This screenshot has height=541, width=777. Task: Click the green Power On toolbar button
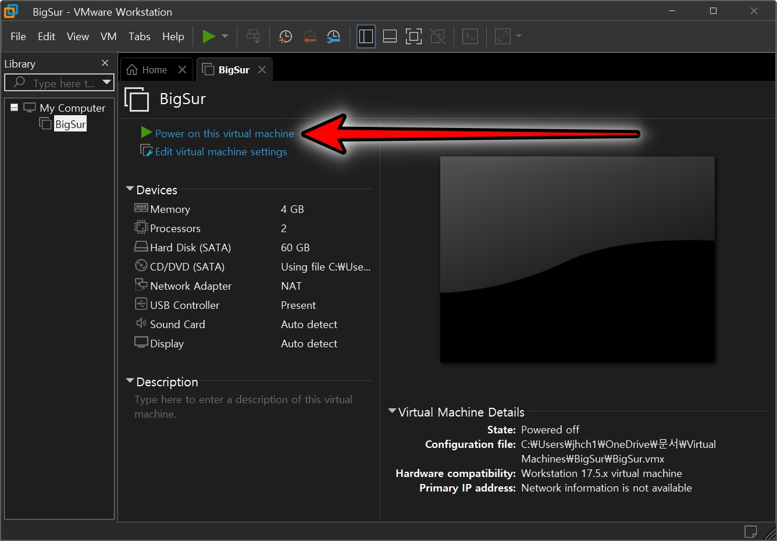coord(208,37)
